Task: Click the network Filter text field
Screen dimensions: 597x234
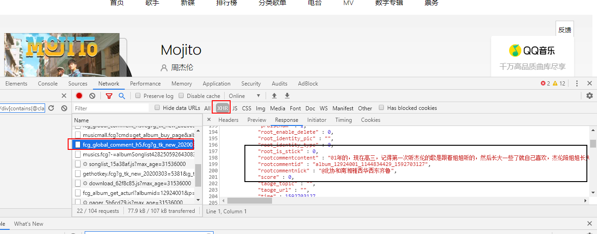Action: tap(111, 108)
